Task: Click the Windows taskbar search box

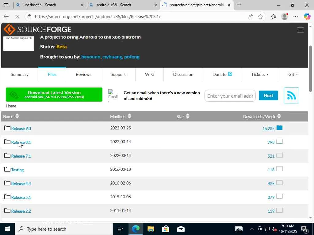Action: tap(64, 229)
